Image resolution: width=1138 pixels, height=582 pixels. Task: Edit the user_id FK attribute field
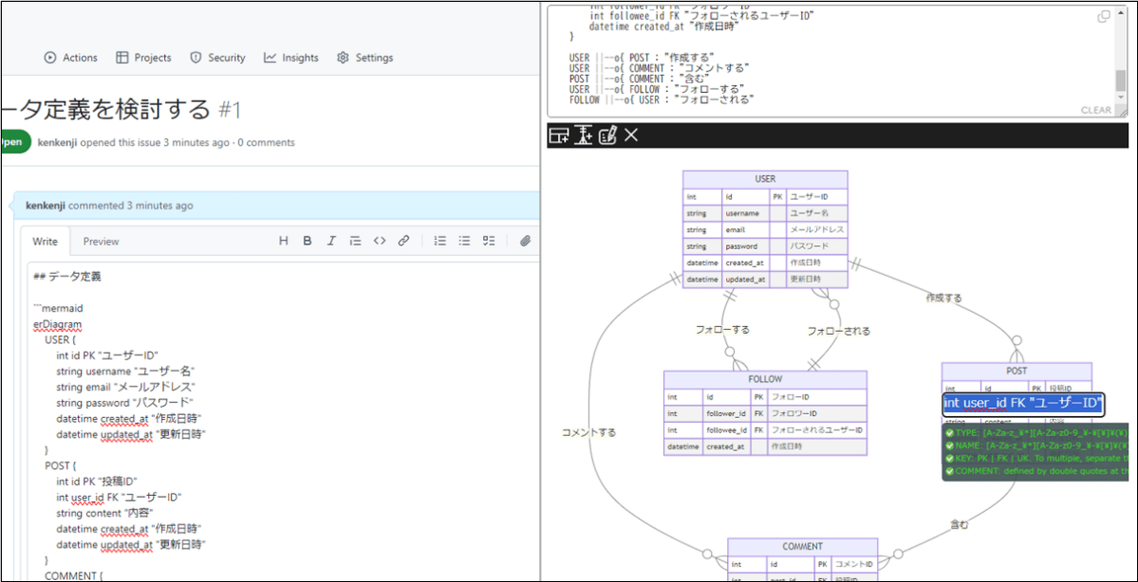coord(1023,404)
